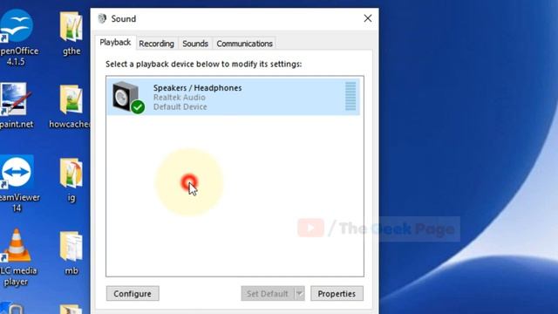Expand the Set Default dropdown arrow
Viewport: 558px width, 314px height.
click(300, 293)
